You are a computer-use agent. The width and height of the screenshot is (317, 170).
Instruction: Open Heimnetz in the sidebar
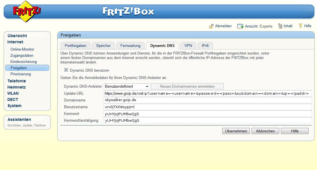16,87
